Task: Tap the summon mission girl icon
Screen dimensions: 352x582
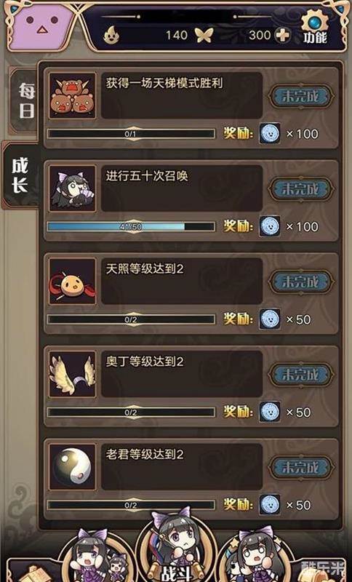Action: coord(72,188)
